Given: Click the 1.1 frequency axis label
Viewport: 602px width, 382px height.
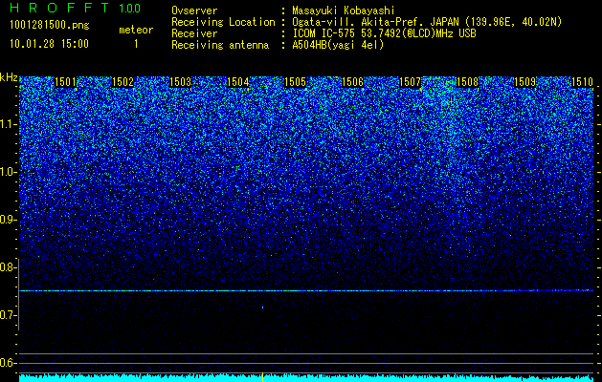Looking at the screenshot, I should [x=9, y=124].
